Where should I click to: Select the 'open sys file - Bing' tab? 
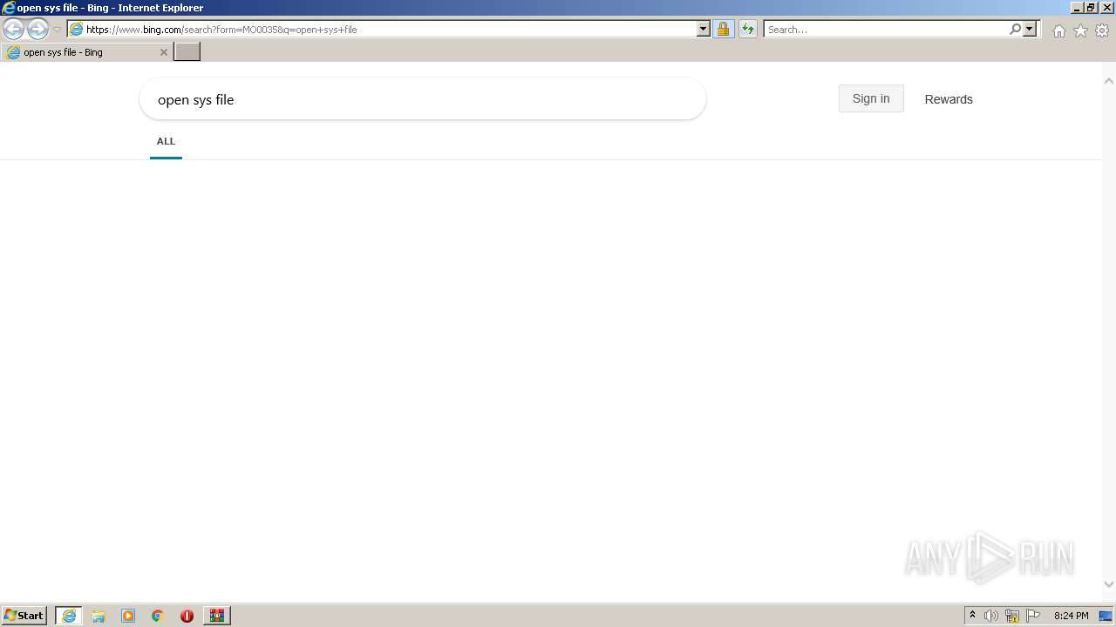click(x=85, y=52)
